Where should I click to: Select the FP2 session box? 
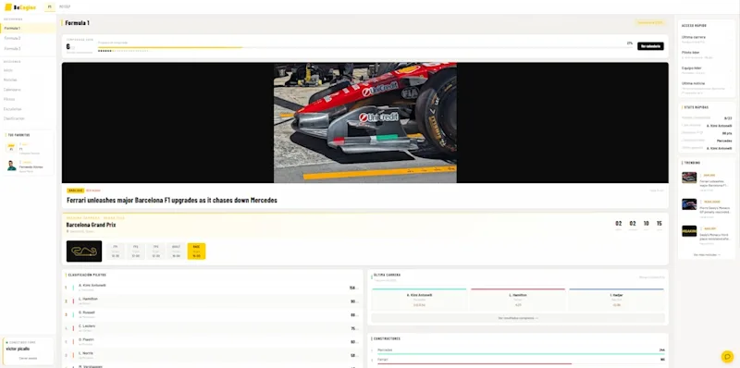[136, 251]
